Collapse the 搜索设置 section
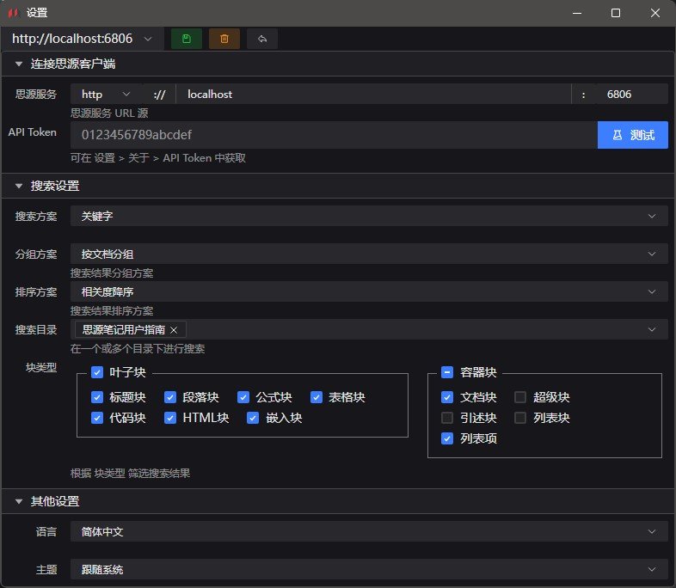 19,186
